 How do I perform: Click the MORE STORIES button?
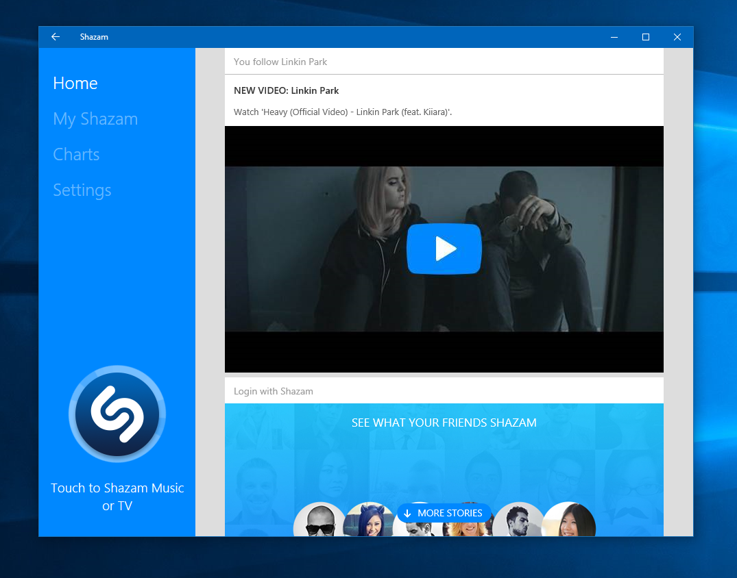click(x=444, y=513)
